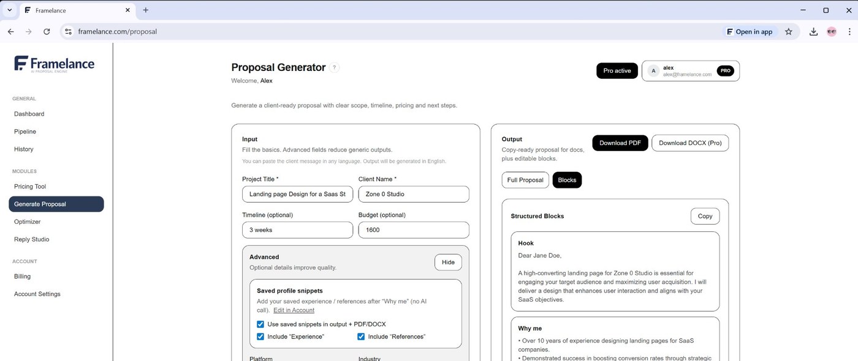Image resolution: width=858 pixels, height=361 pixels.
Task: Click the PRO badge next to alex's email
Action: point(725,70)
